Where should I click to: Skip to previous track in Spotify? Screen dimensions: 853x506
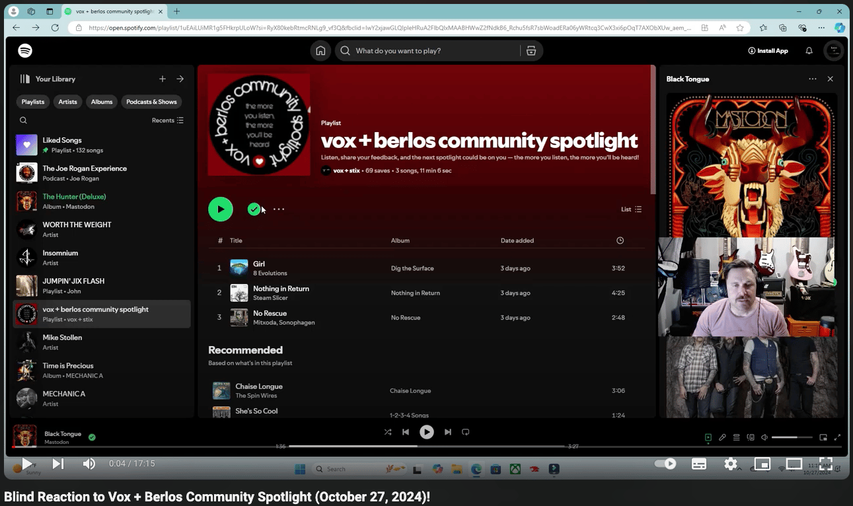coord(406,432)
